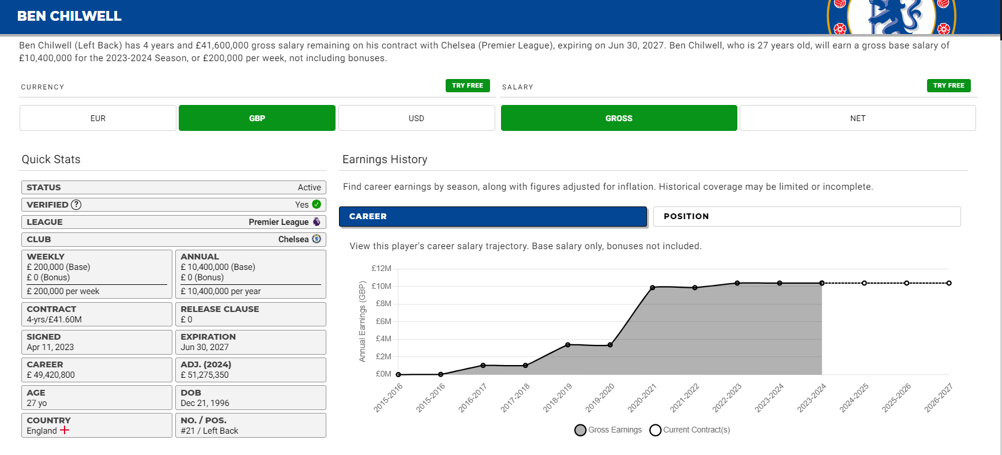Click the date of birth 'Dec 21, 1996'

point(205,403)
